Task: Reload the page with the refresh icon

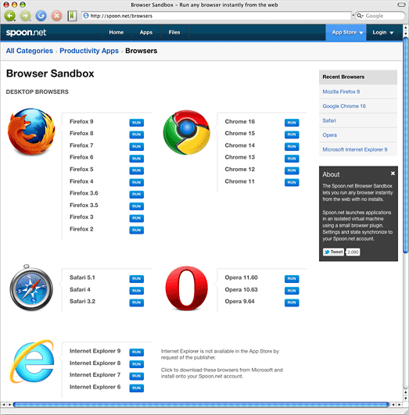Action: click(x=41, y=16)
